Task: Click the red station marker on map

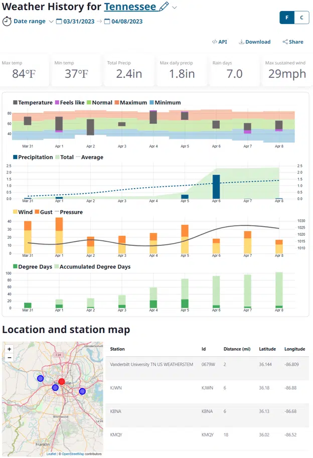Action: [x=61, y=382]
